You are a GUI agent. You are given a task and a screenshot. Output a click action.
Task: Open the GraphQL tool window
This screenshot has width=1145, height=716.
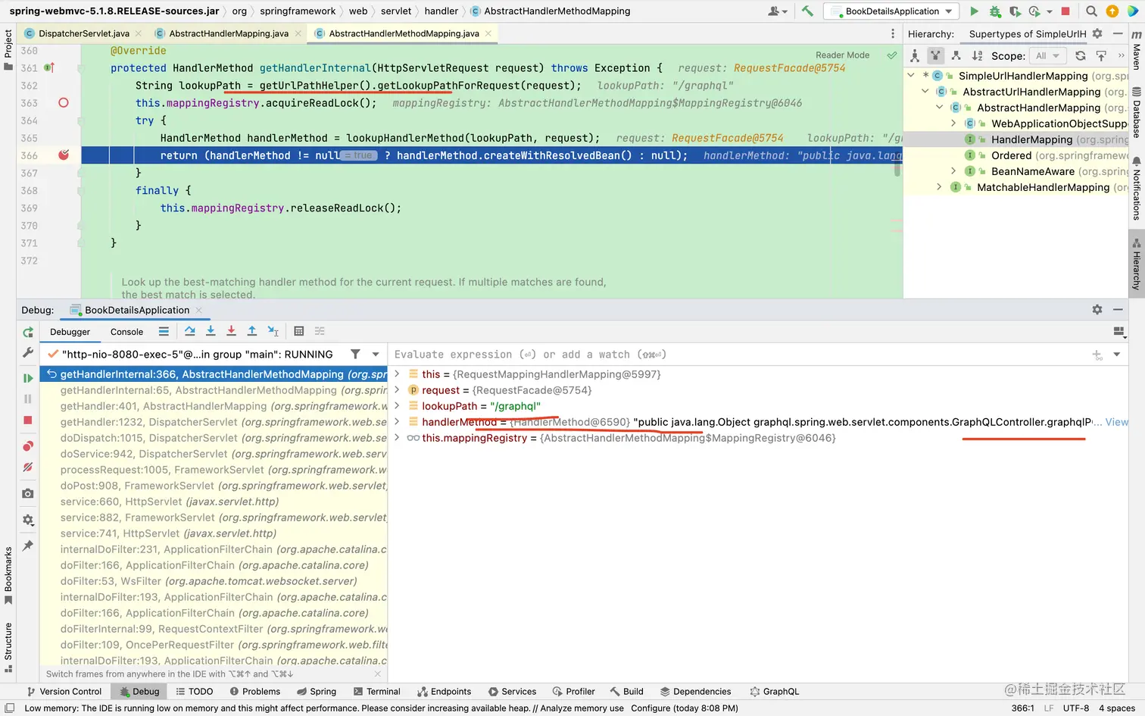[x=774, y=691]
